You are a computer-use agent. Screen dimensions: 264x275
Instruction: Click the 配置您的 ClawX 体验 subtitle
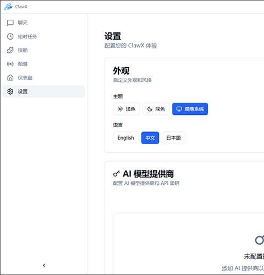click(131, 46)
